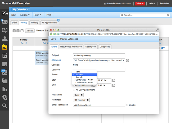Open the start time clock picker

click(x=114, y=80)
